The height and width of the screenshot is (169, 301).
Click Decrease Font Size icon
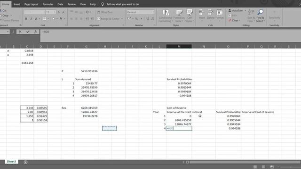tap(63, 12)
